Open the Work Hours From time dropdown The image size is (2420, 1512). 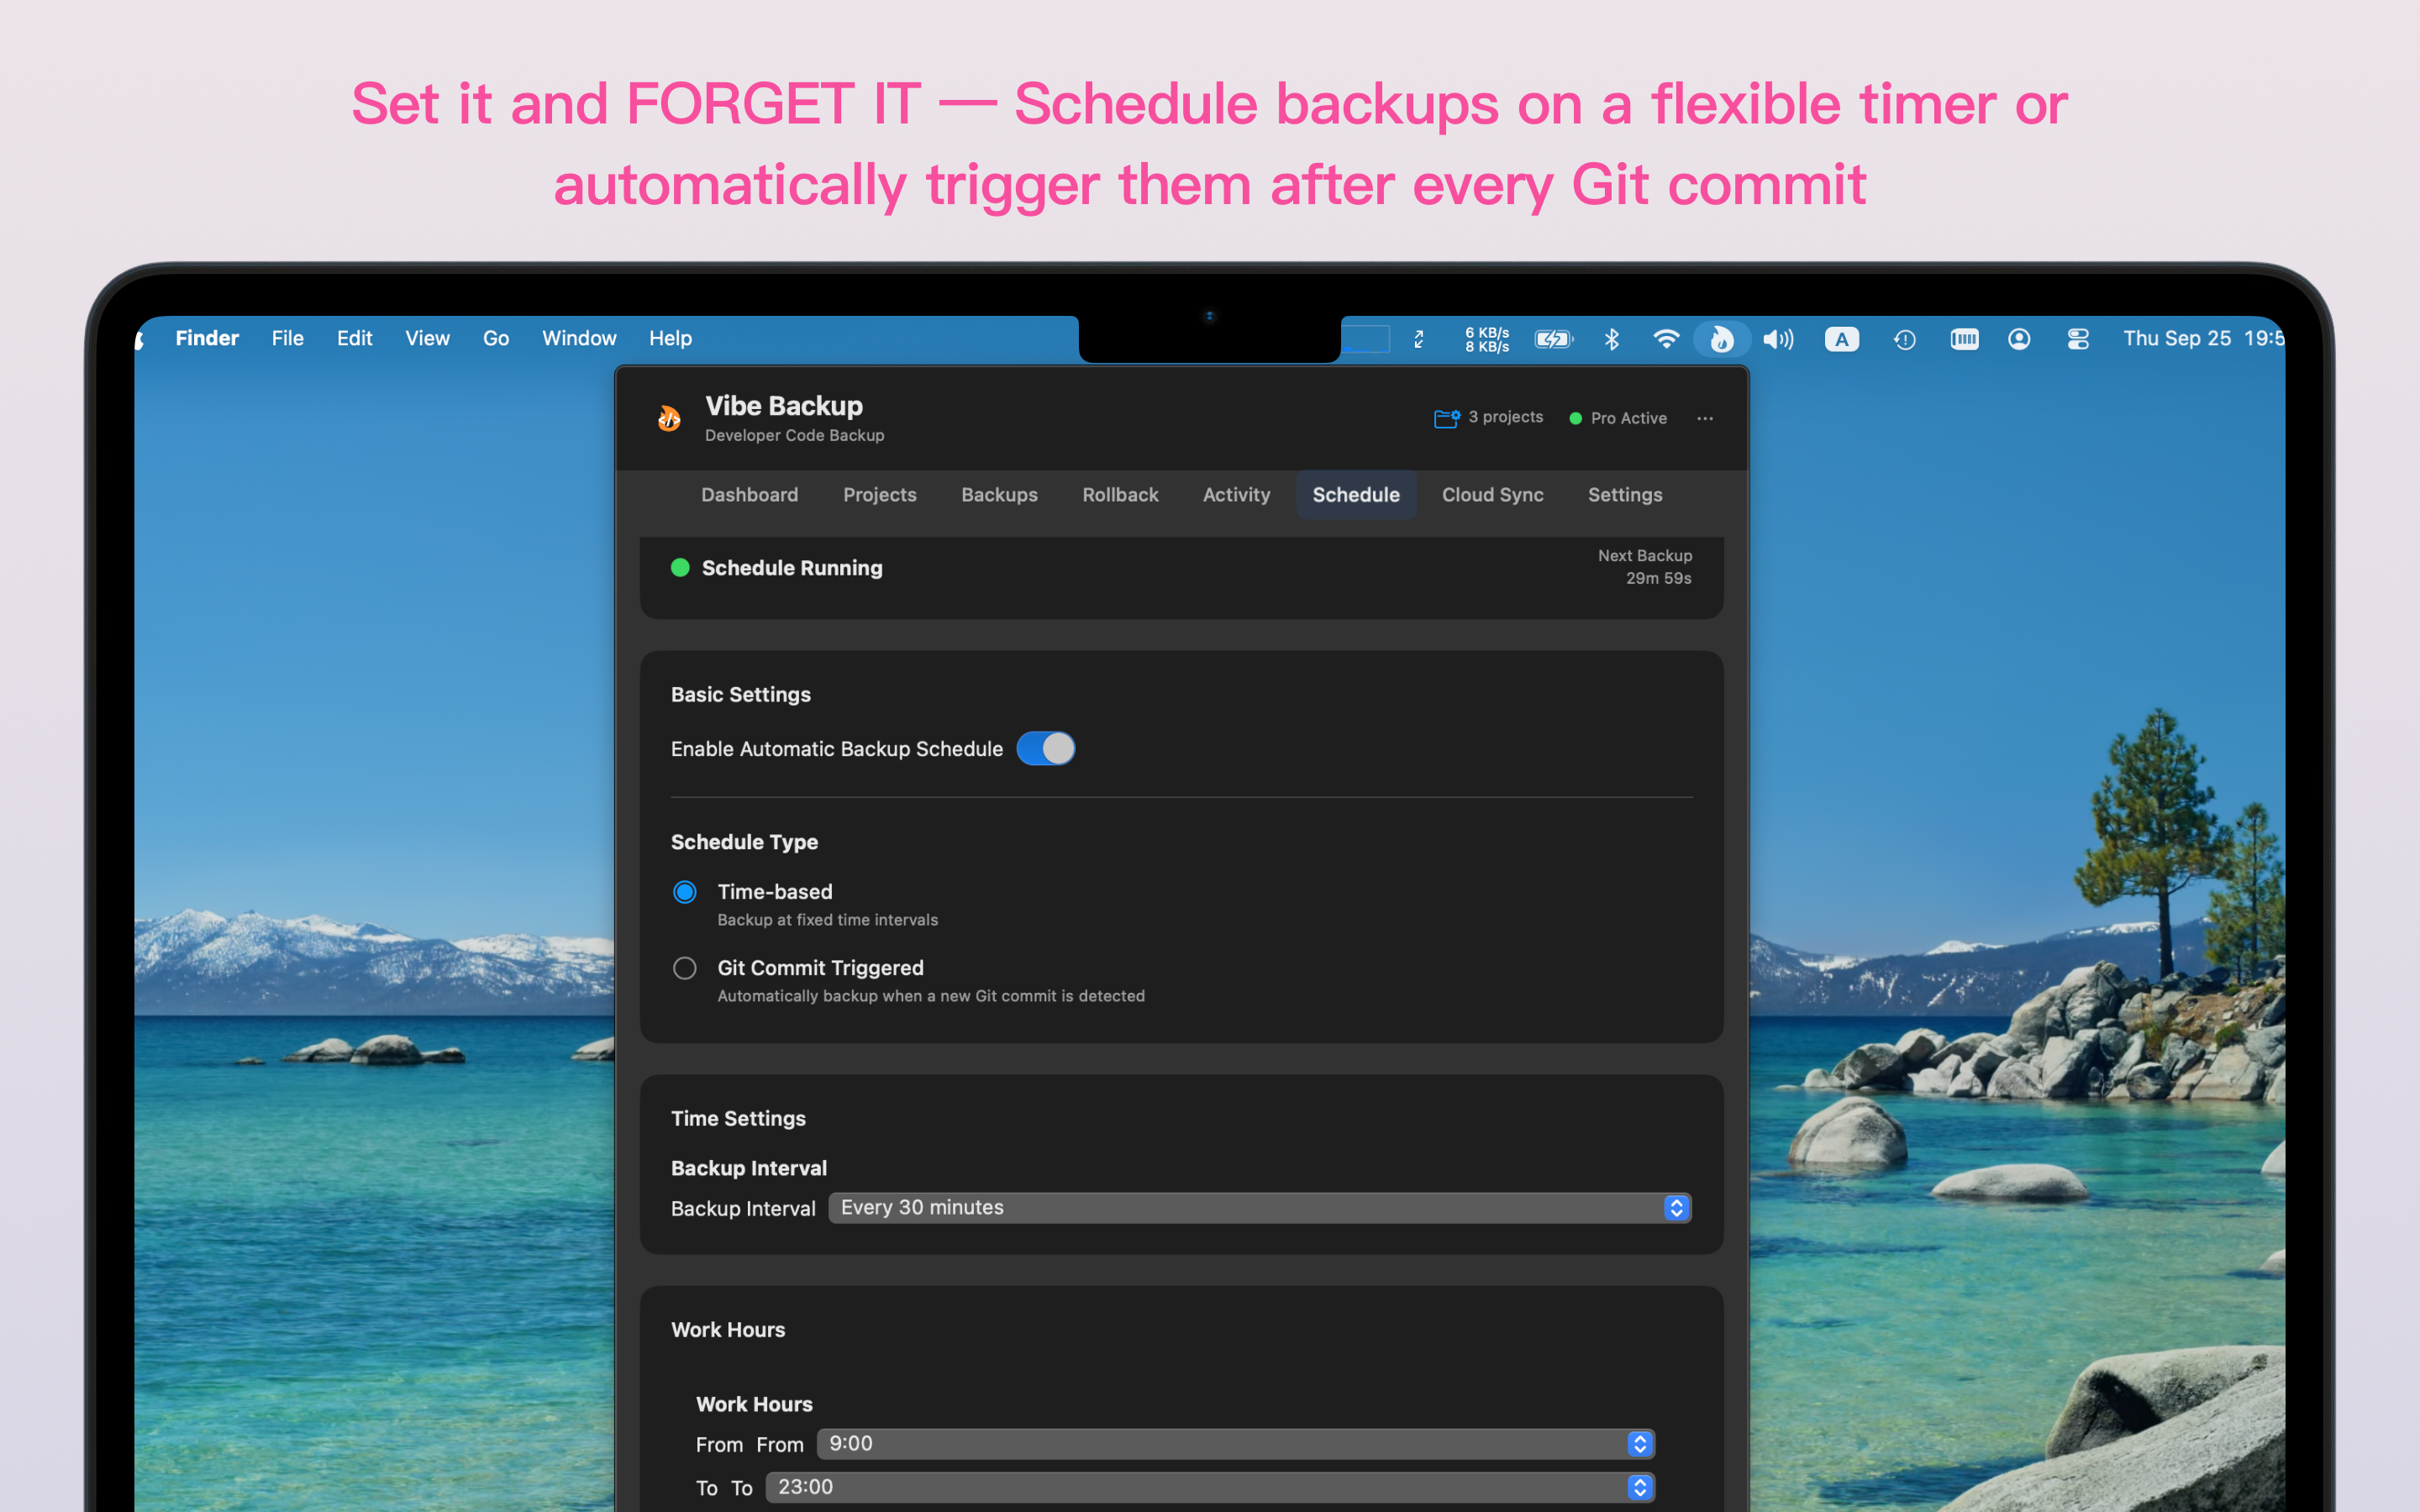(x=1235, y=1444)
